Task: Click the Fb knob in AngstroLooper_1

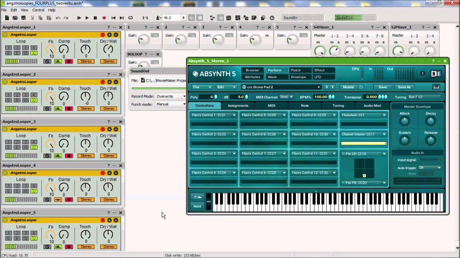Action: pyautogui.click(x=51, y=49)
